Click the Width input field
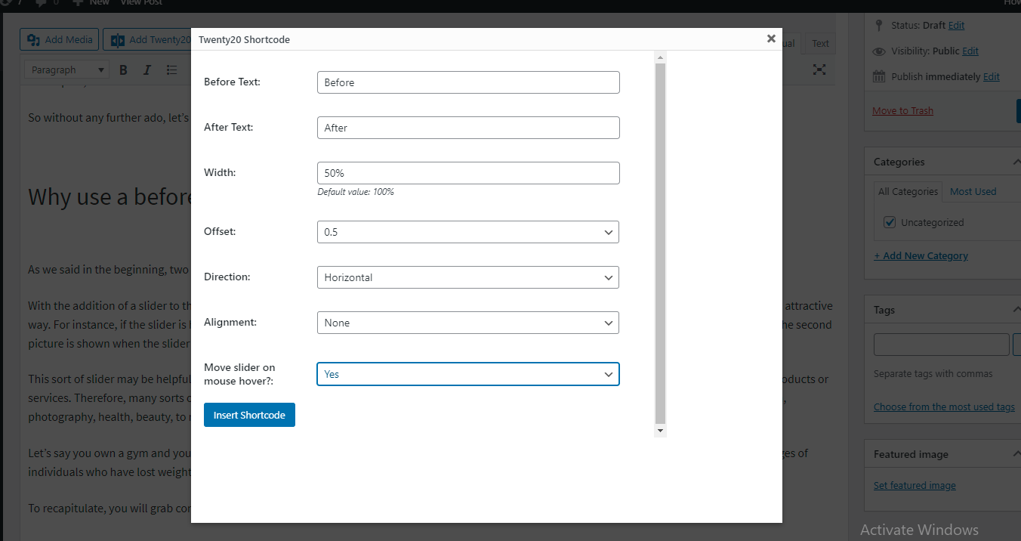Image resolution: width=1021 pixels, height=541 pixels. point(468,173)
